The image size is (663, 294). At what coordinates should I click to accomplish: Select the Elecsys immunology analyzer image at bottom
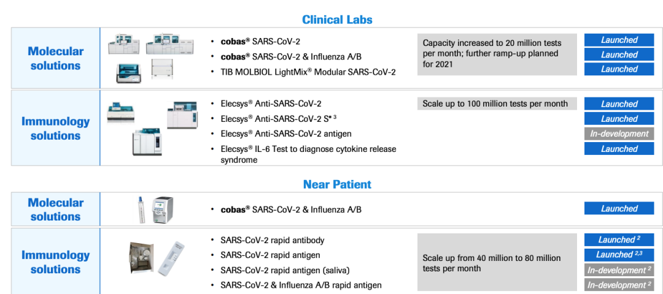pyautogui.click(x=147, y=141)
